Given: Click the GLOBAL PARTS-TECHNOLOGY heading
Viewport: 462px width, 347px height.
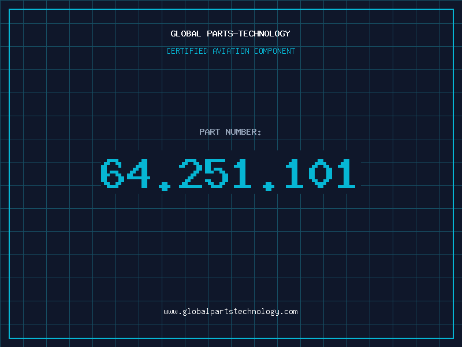Looking at the screenshot, I should point(230,34).
